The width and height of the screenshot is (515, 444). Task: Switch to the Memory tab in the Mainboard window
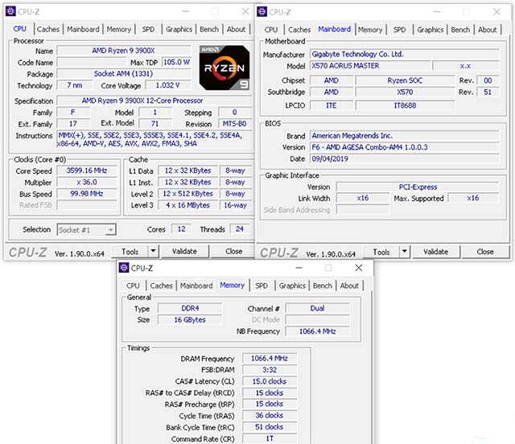tap(370, 30)
